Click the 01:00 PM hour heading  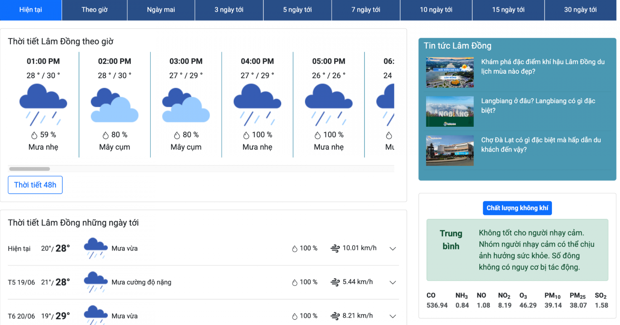pos(43,61)
